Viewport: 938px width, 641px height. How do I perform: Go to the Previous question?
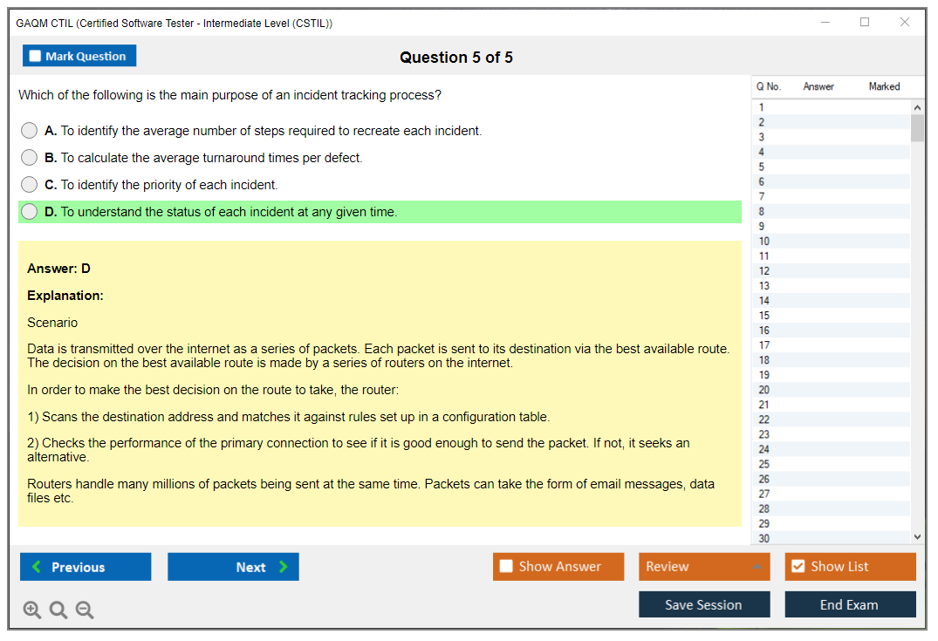[x=86, y=567]
